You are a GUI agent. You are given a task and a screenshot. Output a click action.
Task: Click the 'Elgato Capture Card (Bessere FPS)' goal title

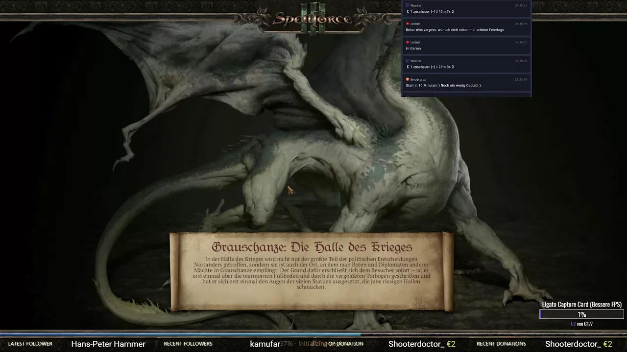tap(582, 305)
